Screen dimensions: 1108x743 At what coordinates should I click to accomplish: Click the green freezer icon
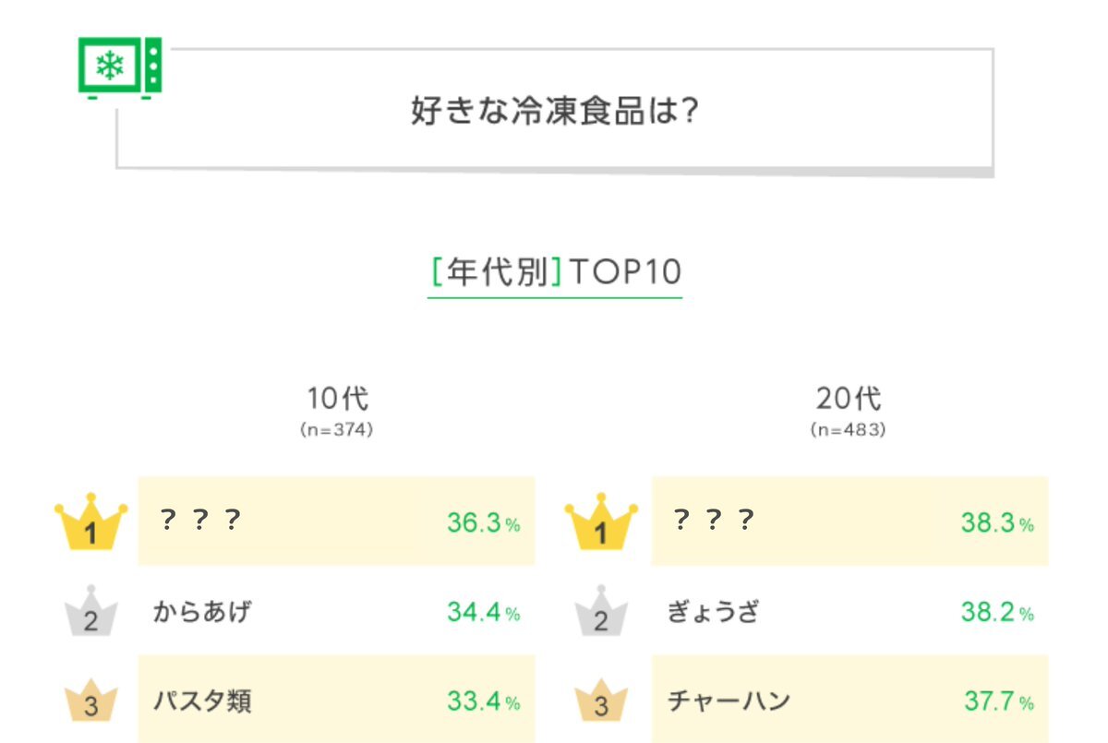tap(120, 67)
